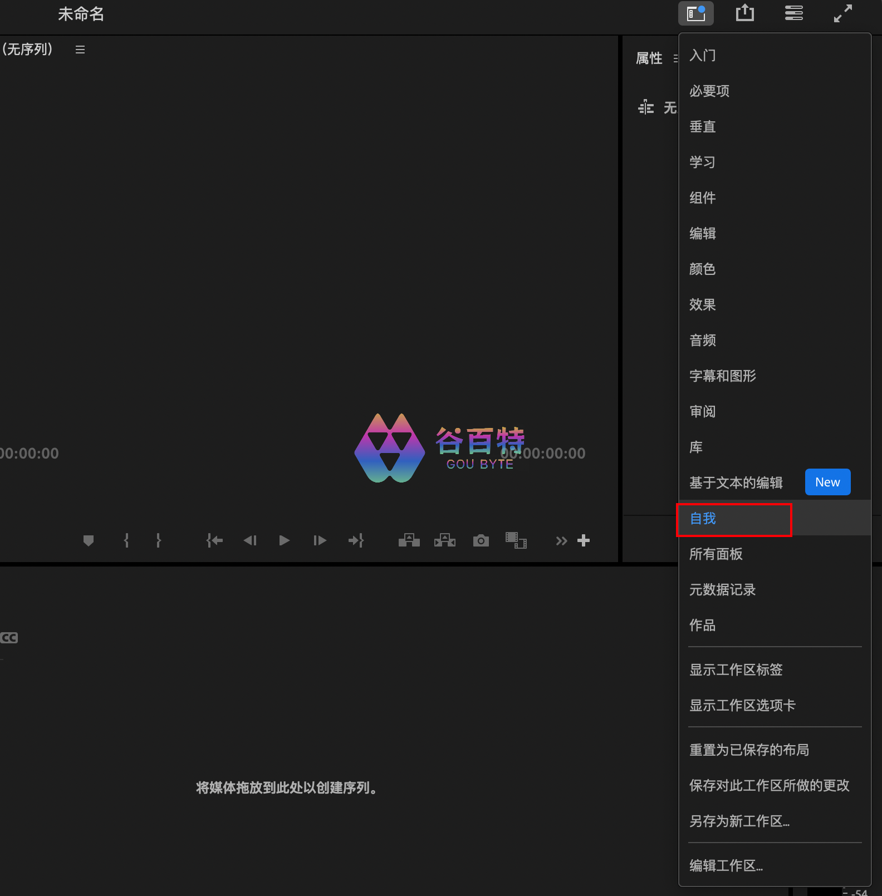The image size is (882, 896).
Task: Toggle 显示工作区标签 option
Action: click(x=736, y=669)
